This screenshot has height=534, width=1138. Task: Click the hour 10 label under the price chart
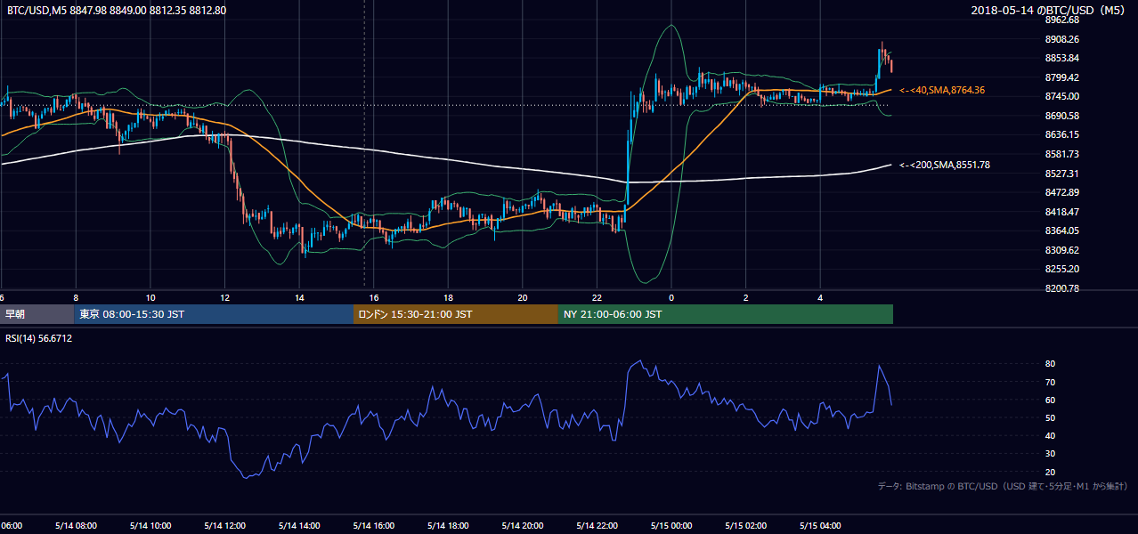(150, 298)
